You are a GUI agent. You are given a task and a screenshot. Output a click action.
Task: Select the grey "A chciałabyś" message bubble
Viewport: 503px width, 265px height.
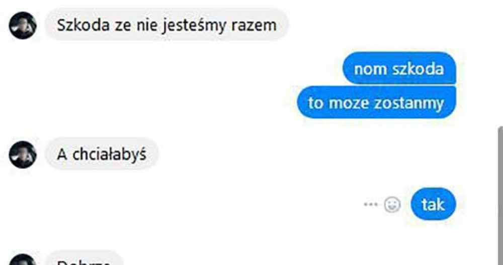[102, 154]
